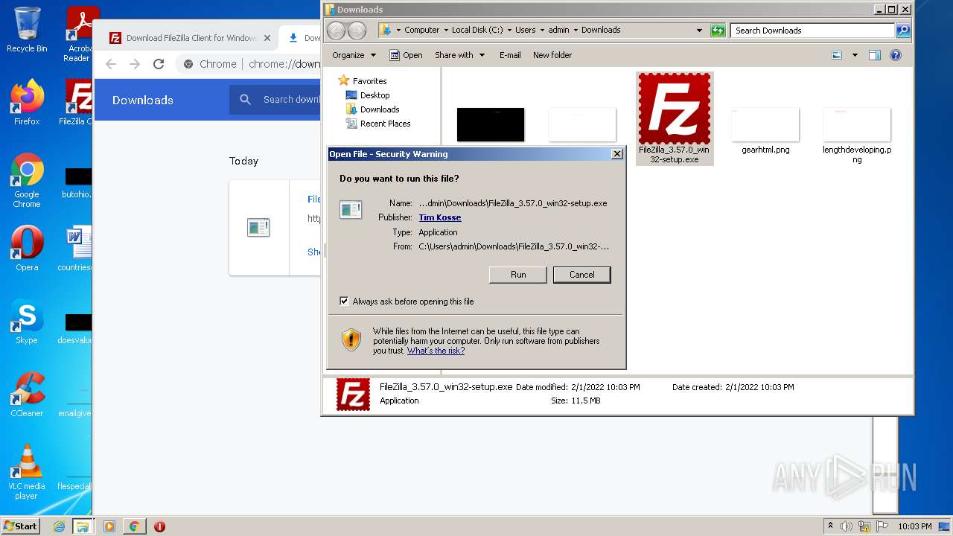Expand address bar history dropdown
Viewport: 953px width, 536px height.
(699, 31)
